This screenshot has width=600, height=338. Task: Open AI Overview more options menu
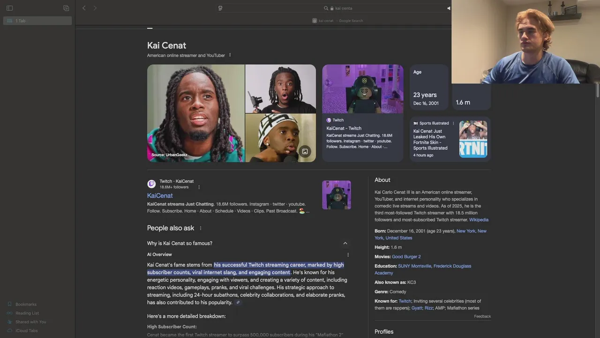pos(348,255)
